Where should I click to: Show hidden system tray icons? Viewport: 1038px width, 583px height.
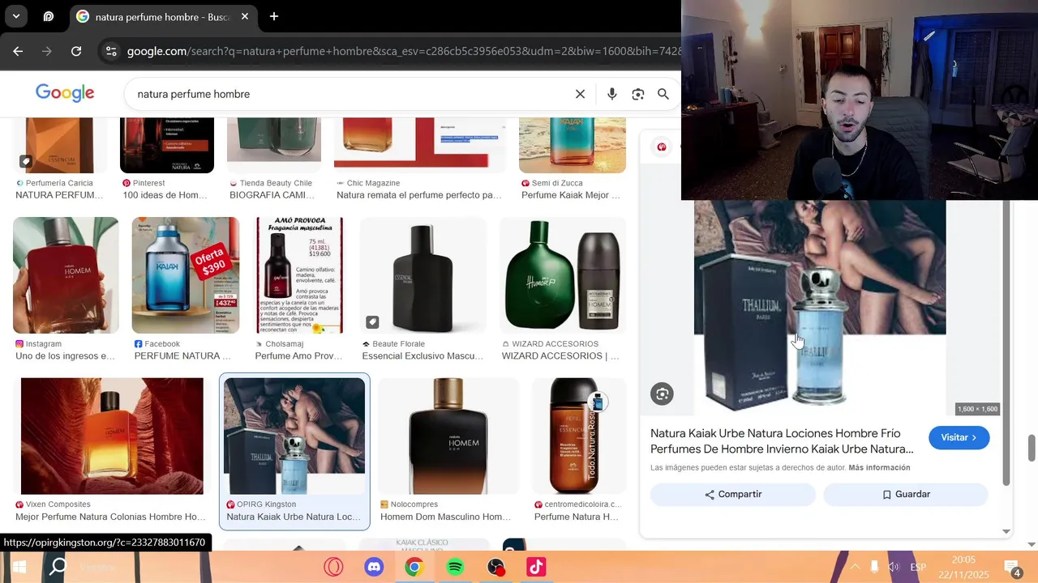click(x=855, y=567)
